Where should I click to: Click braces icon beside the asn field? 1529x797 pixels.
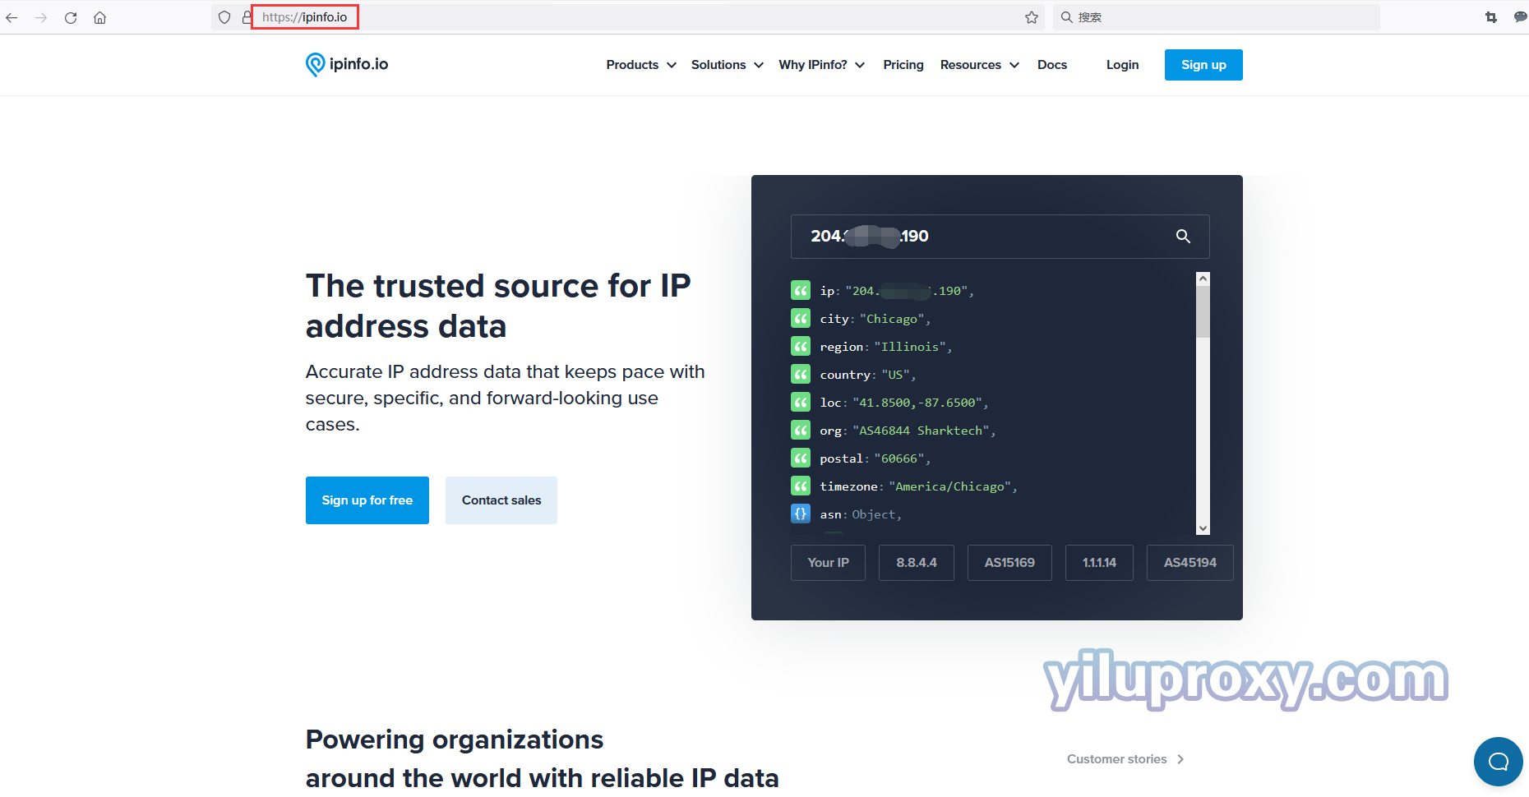pos(801,514)
